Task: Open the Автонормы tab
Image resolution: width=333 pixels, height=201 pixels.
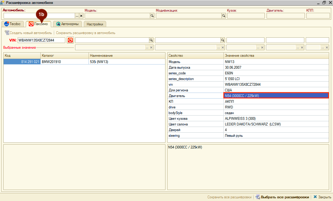Action: coord(68,24)
